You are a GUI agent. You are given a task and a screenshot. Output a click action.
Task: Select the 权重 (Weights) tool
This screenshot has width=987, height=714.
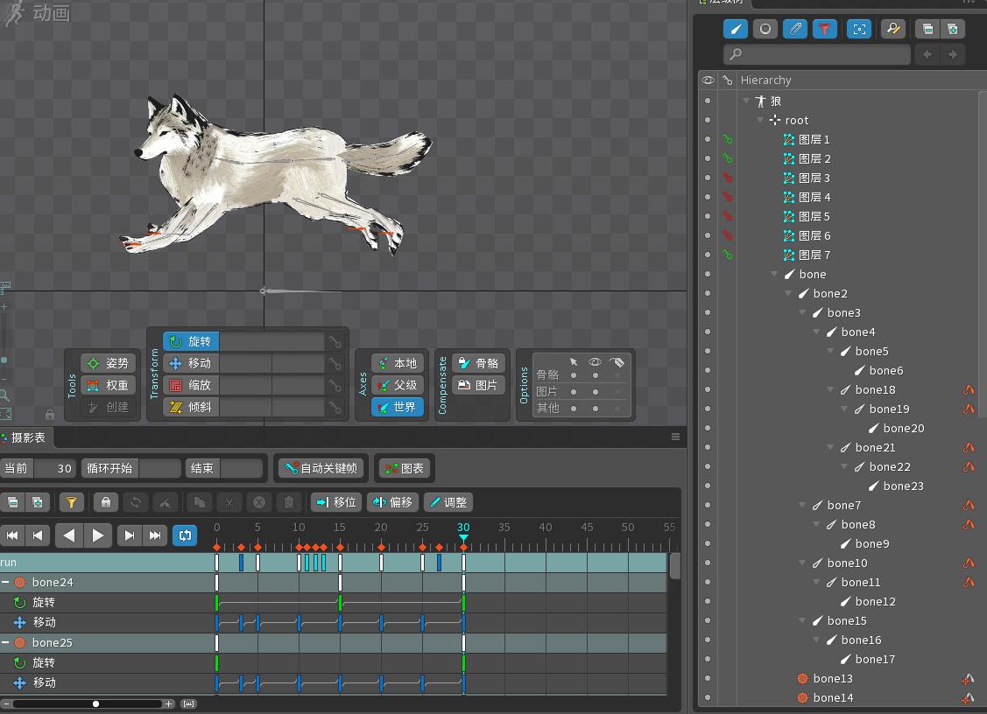[109, 385]
